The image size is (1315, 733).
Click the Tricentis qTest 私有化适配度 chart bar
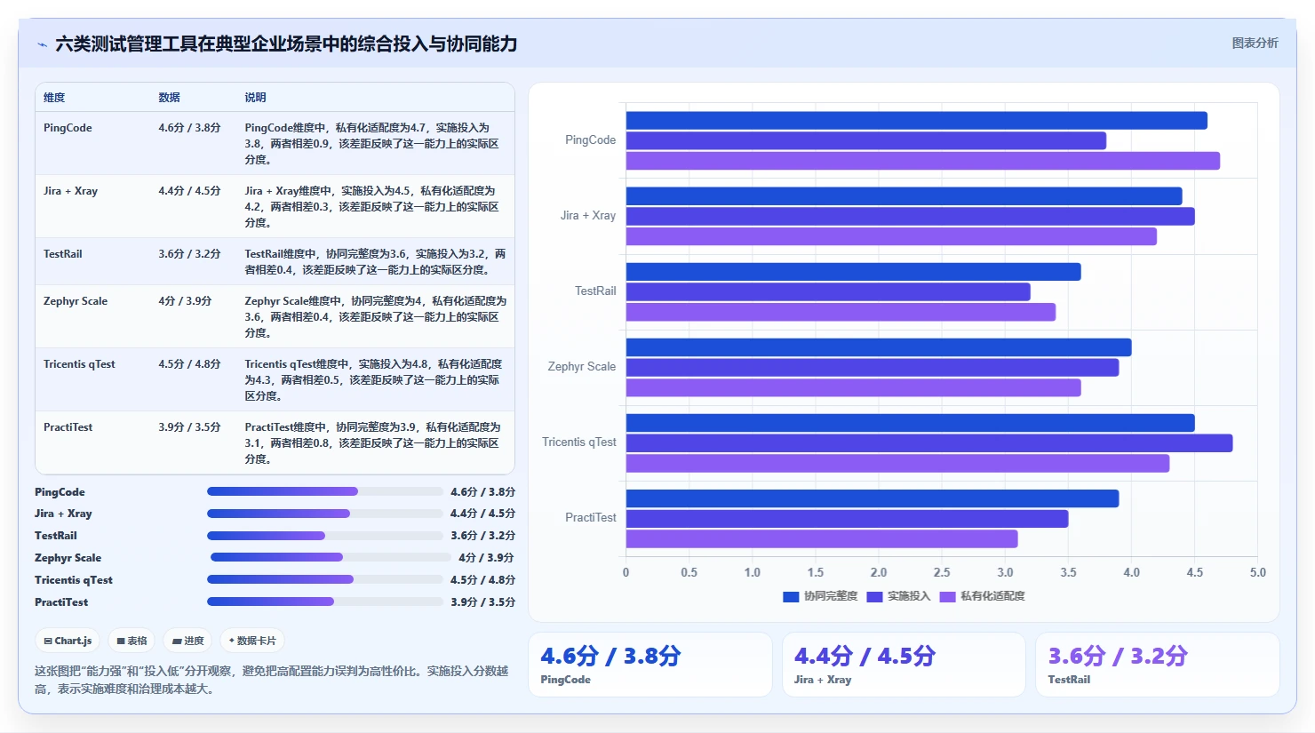coord(897,463)
